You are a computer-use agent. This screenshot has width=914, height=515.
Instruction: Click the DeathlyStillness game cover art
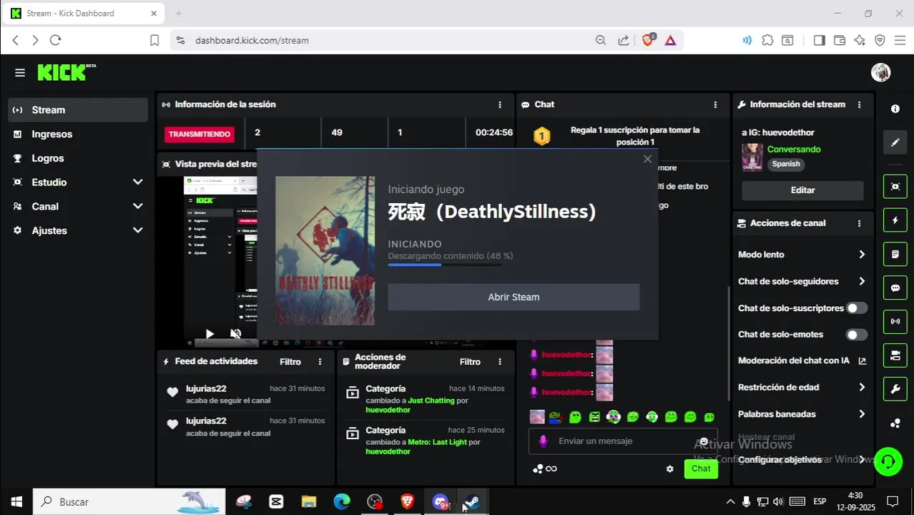(325, 251)
